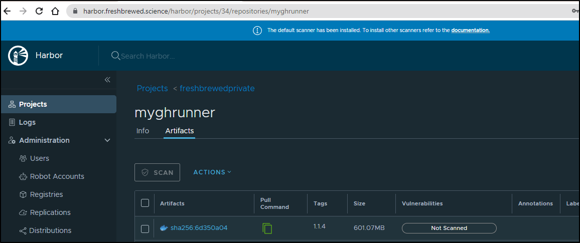The image size is (580, 243).
Task: Click the Administration gear-people icon
Action: click(x=12, y=140)
